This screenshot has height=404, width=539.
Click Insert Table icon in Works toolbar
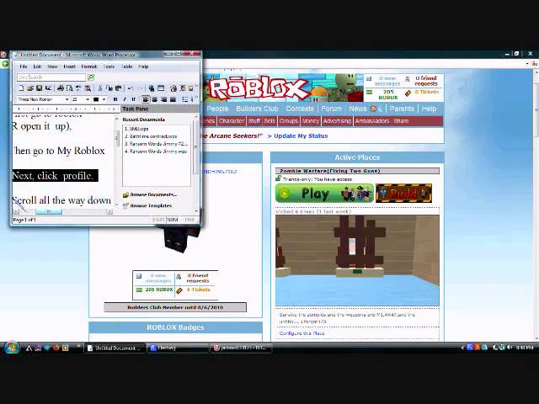click(161, 88)
